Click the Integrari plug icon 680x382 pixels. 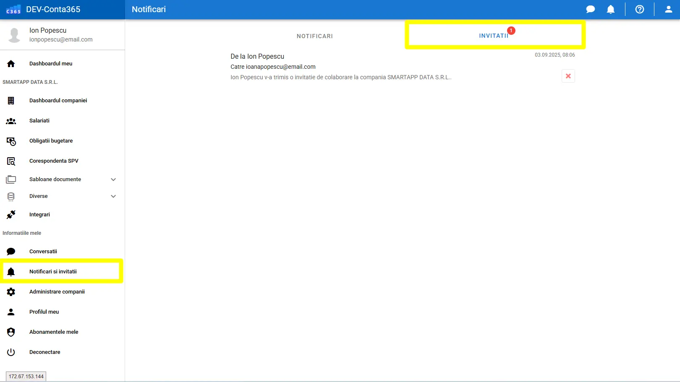(11, 215)
